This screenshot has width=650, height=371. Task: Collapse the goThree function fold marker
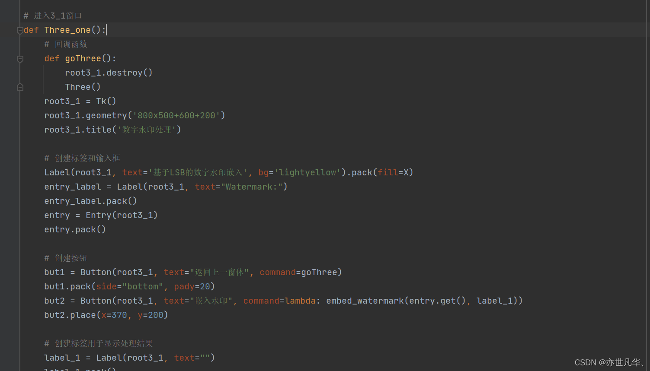(20, 59)
